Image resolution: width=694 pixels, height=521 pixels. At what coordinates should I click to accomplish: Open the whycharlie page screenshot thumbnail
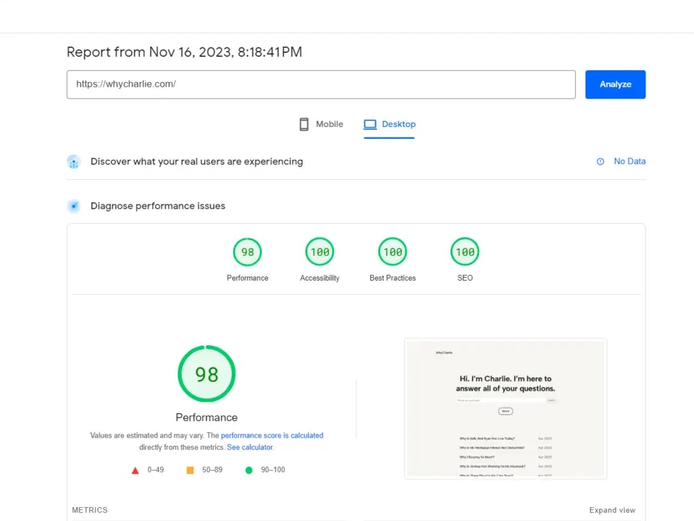505,408
